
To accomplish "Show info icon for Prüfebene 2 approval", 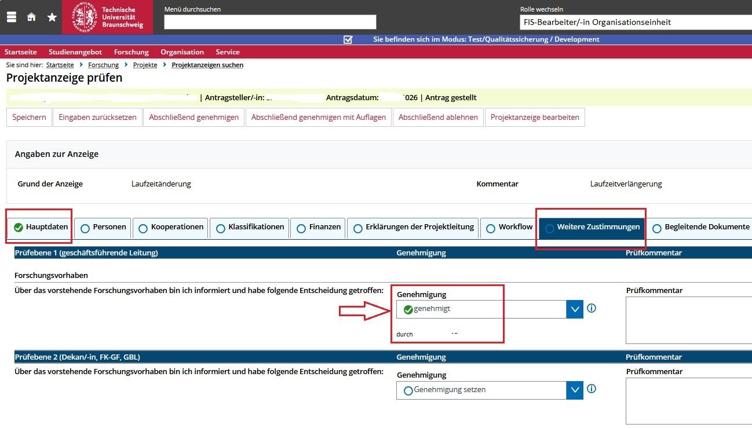I will click(x=592, y=389).
